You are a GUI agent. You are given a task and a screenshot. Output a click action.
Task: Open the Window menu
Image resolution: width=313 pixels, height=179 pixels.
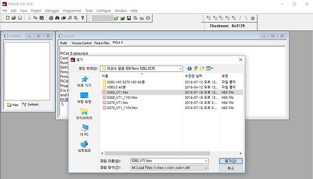[x=120, y=11]
